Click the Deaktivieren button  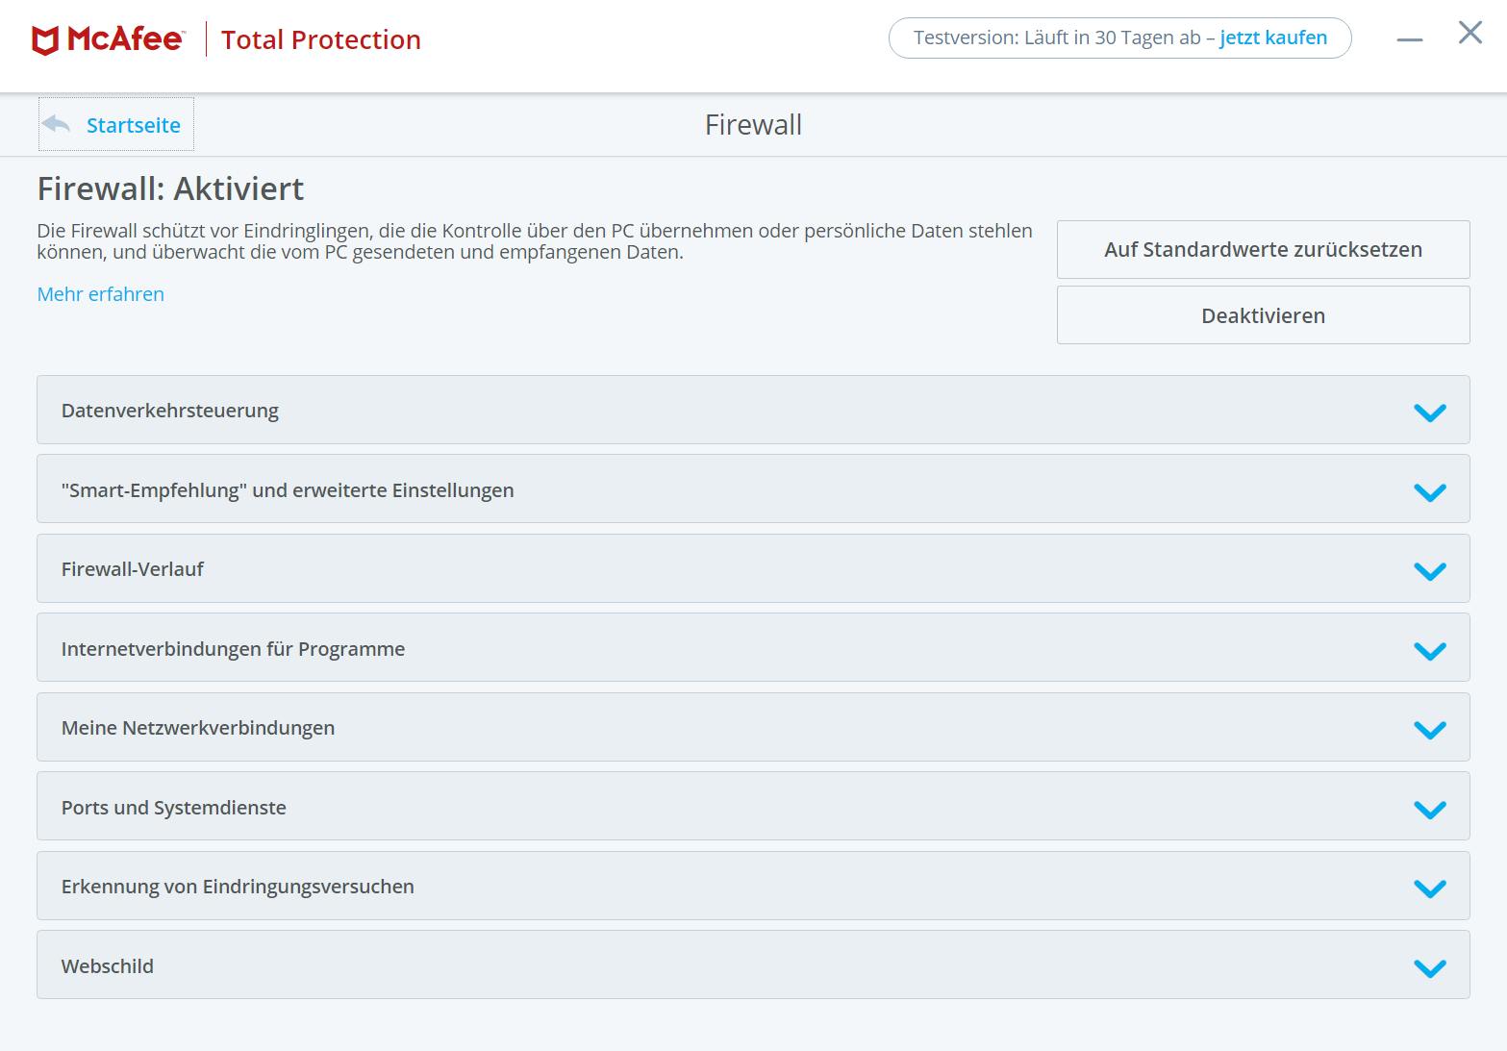tap(1263, 315)
